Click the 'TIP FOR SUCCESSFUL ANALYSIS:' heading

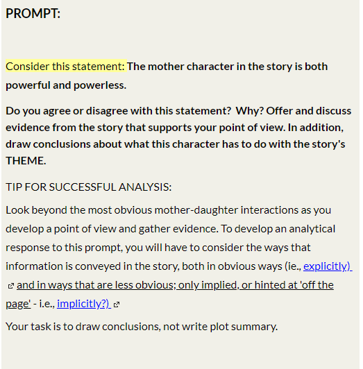click(89, 187)
